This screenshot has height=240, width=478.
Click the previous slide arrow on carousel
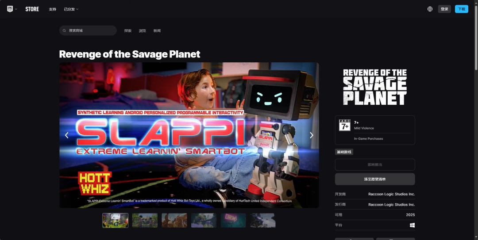[x=67, y=135]
